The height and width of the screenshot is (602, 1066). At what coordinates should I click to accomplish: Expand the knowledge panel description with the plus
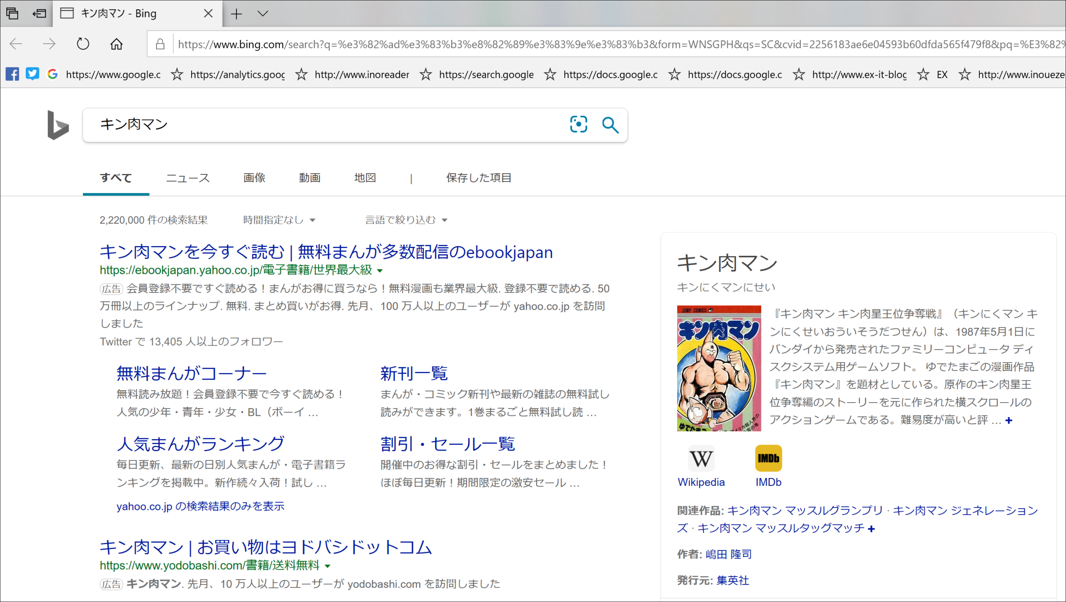click(x=1009, y=420)
